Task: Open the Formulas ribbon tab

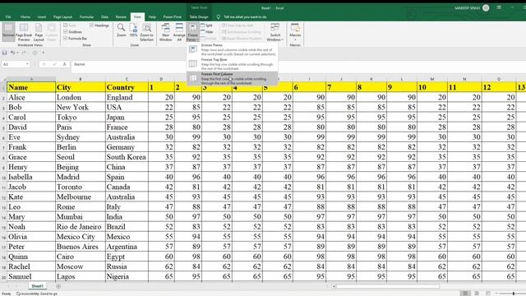Action: point(86,16)
